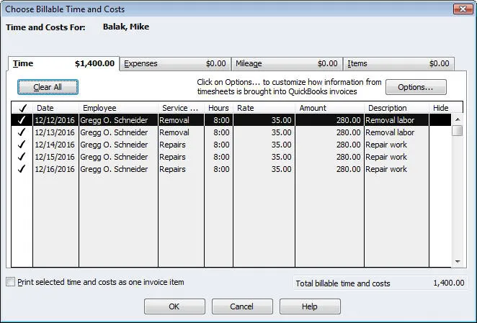Close the Choose Billable Time and Costs dialog
Viewport: 477px width, 323px height.
tap(463, 9)
